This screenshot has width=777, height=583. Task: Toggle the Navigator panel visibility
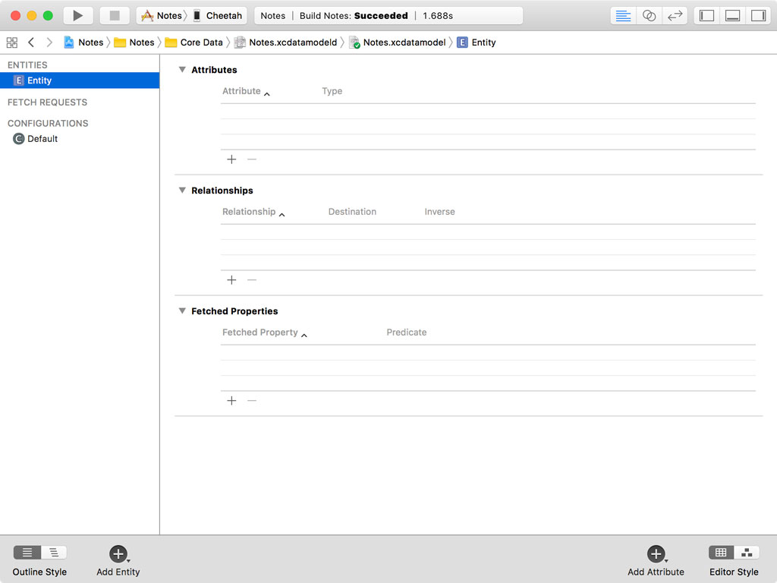(x=706, y=15)
